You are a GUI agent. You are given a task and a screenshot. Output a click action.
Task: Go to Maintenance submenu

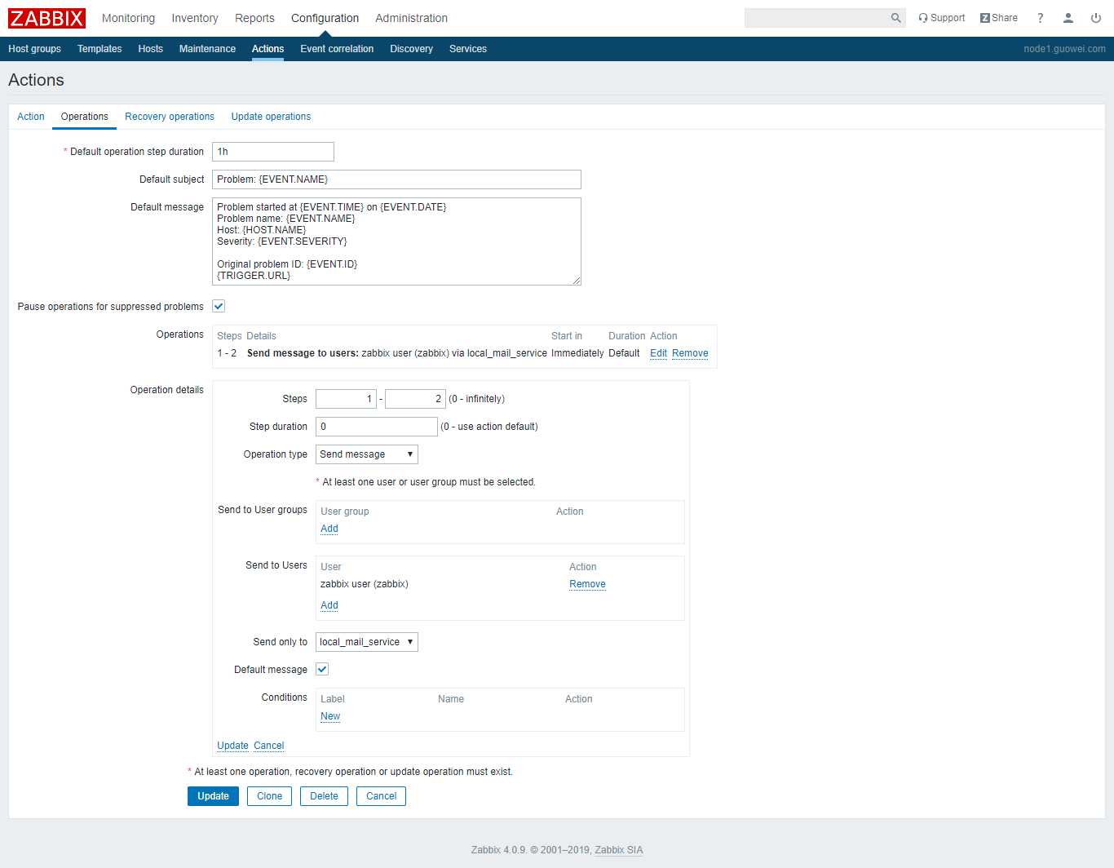[x=207, y=49]
